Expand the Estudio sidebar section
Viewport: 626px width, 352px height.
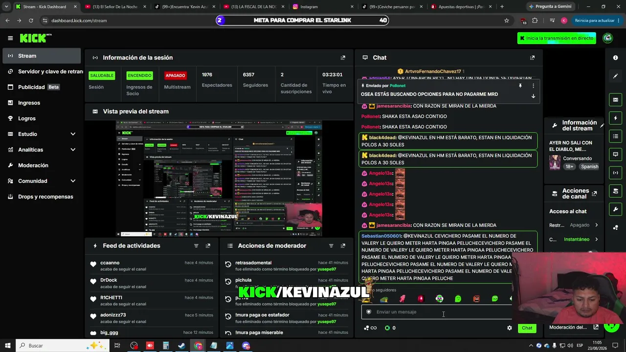[x=73, y=134]
